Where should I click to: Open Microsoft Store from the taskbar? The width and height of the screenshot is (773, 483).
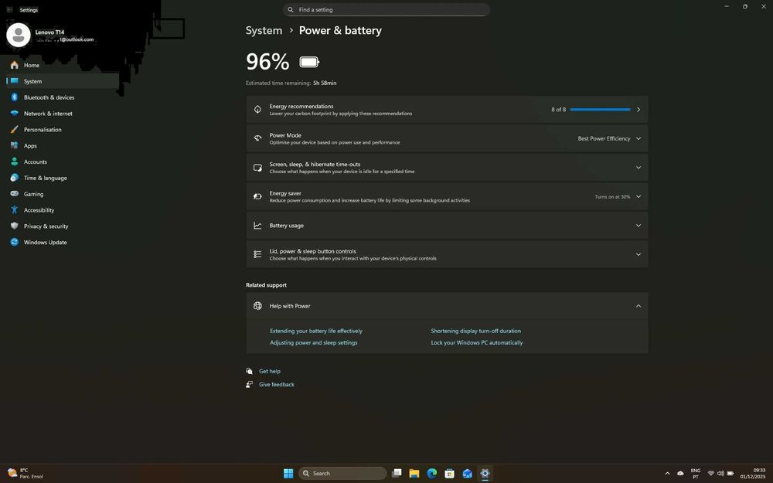click(x=450, y=474)
